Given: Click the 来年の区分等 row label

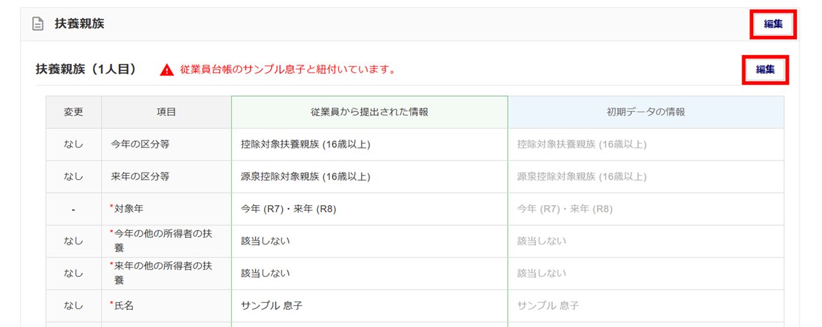Looking at the screenshot, I should pos(140,176).
